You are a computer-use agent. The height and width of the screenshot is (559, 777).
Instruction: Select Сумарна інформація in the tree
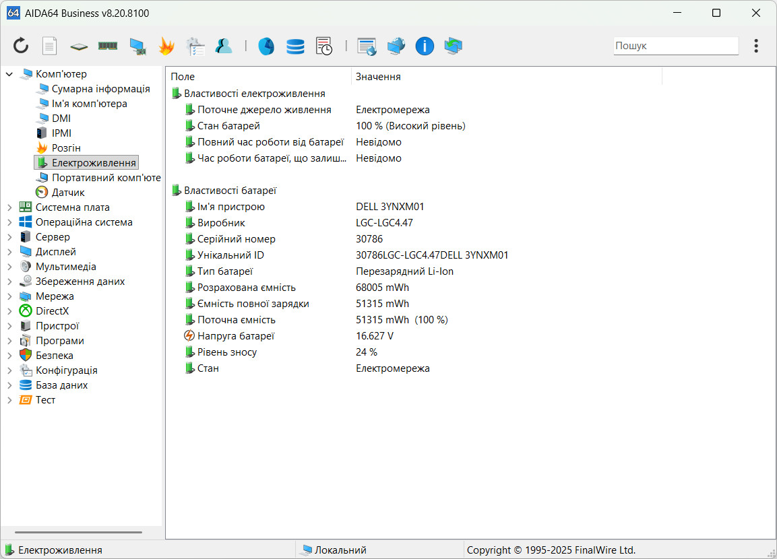100,89
